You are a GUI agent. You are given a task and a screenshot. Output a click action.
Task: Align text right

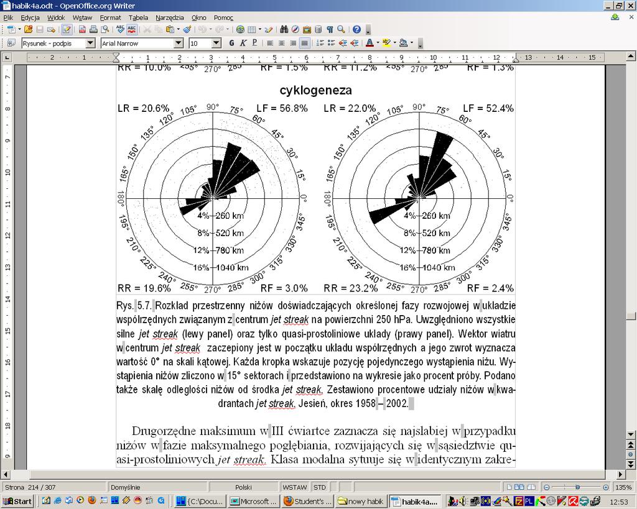293,43
